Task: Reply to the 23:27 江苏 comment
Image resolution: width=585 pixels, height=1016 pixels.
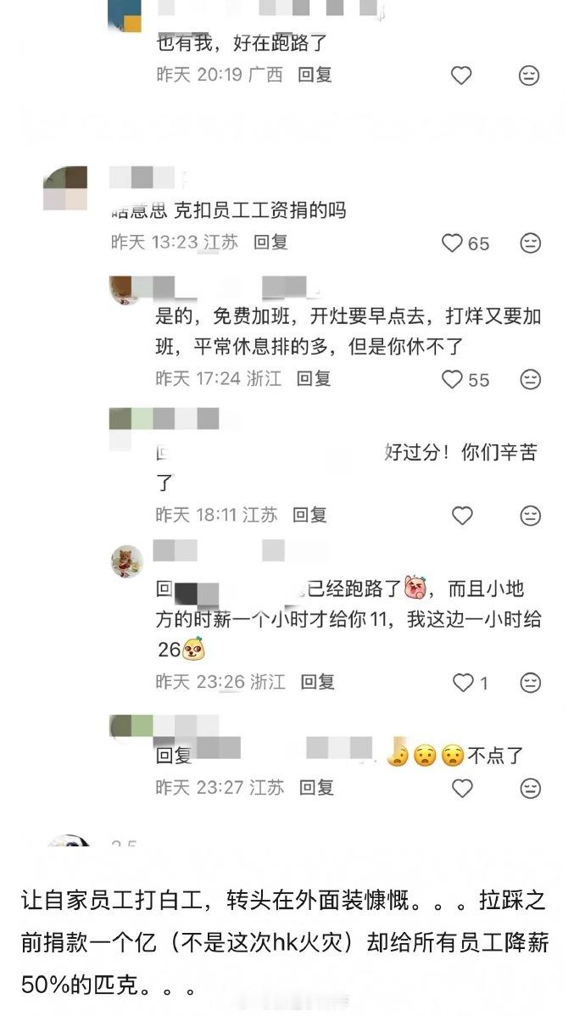Action: point(316,787)
